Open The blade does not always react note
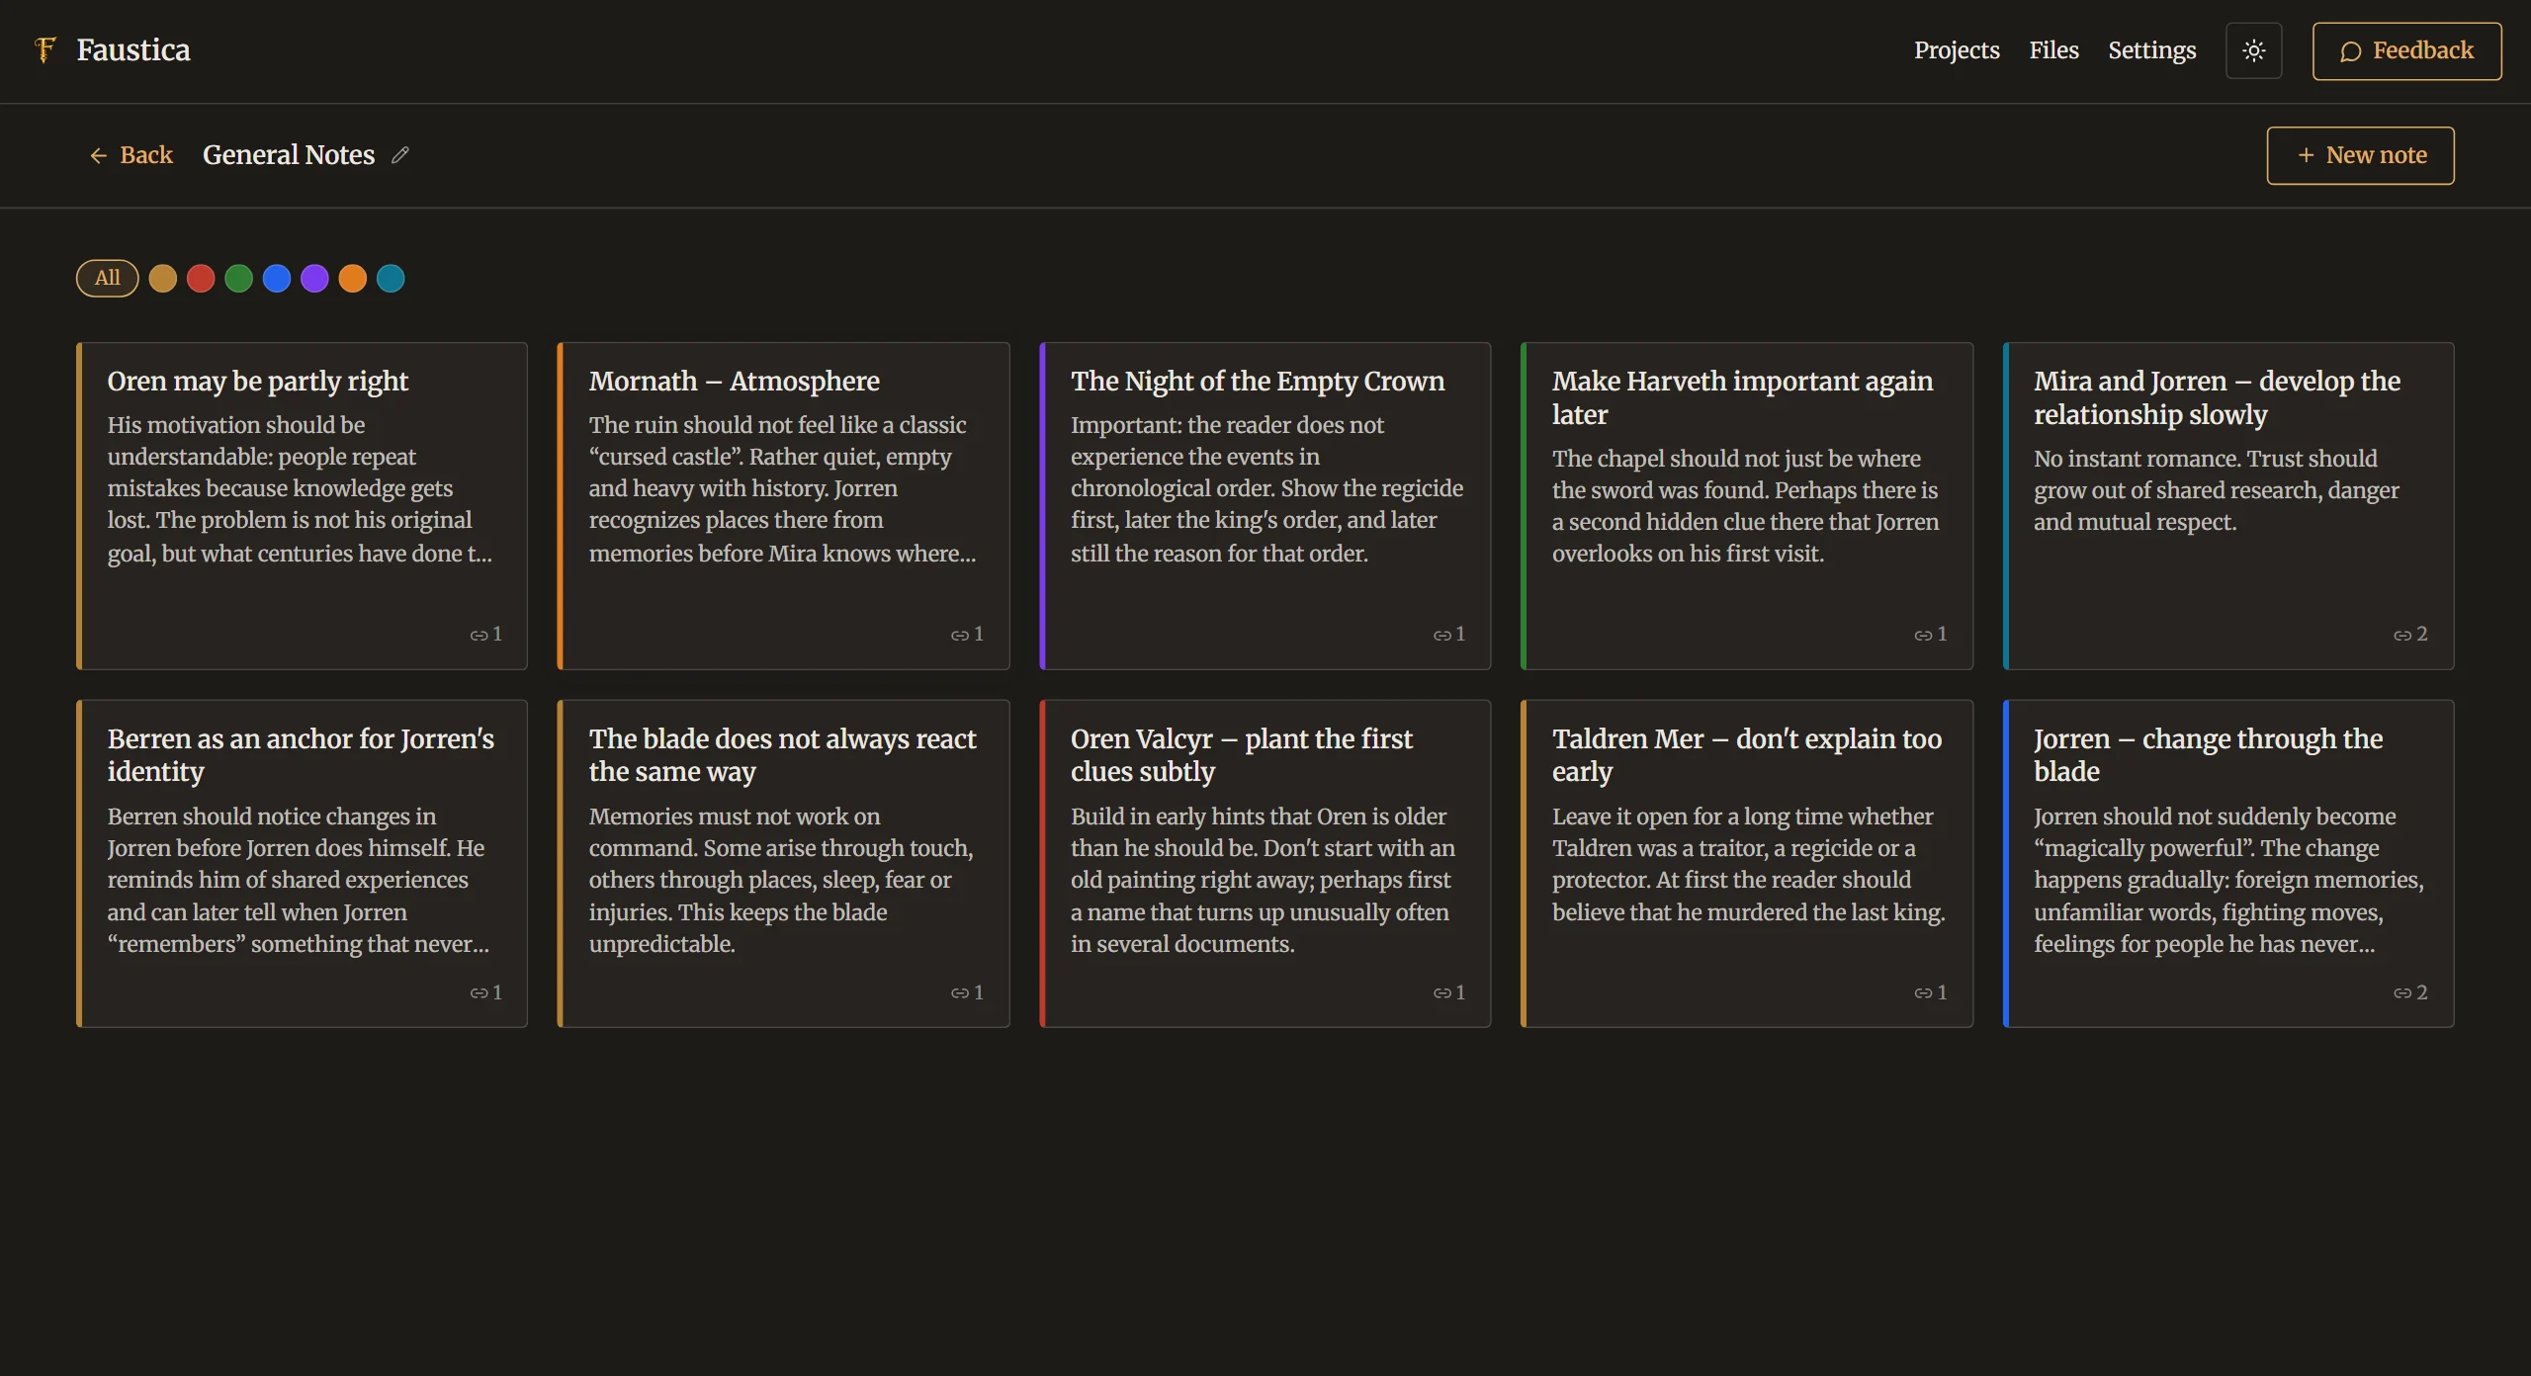2531x1376 pixels. 783,864
